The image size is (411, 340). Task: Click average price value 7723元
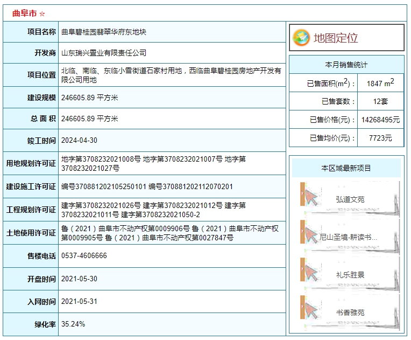(380, 138)
